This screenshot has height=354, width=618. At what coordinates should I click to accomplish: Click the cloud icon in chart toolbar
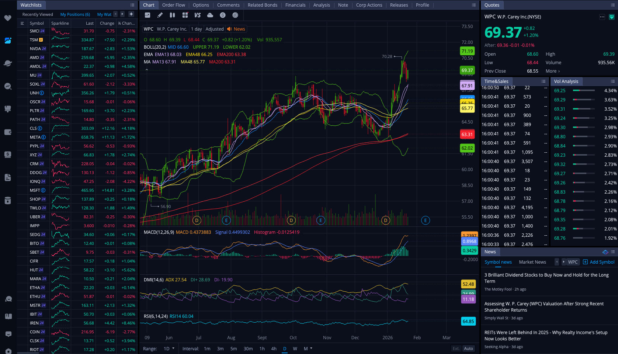pyautogui.click(x=210, y=15)
